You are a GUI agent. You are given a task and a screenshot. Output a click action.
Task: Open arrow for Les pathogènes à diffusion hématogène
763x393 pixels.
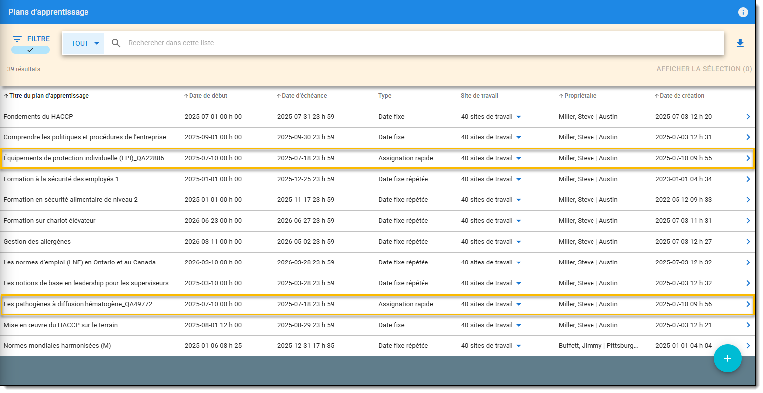click(748, 304)
